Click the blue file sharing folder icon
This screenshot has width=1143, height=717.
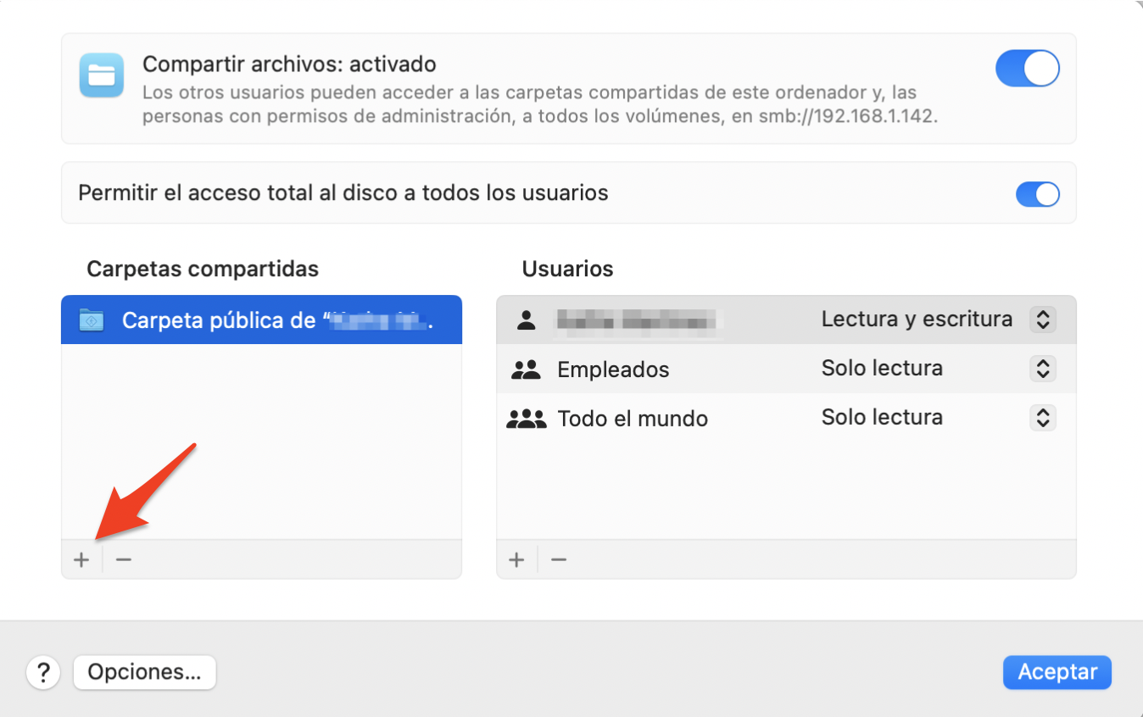(x=102, y=75)
